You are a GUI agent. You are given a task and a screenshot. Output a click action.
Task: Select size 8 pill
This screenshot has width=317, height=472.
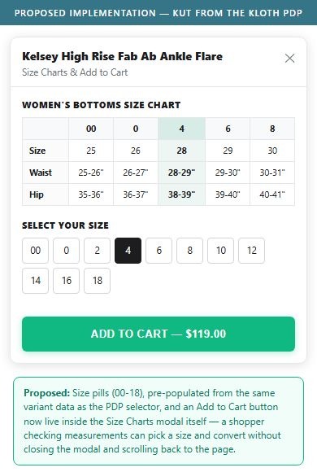[189, 251]
